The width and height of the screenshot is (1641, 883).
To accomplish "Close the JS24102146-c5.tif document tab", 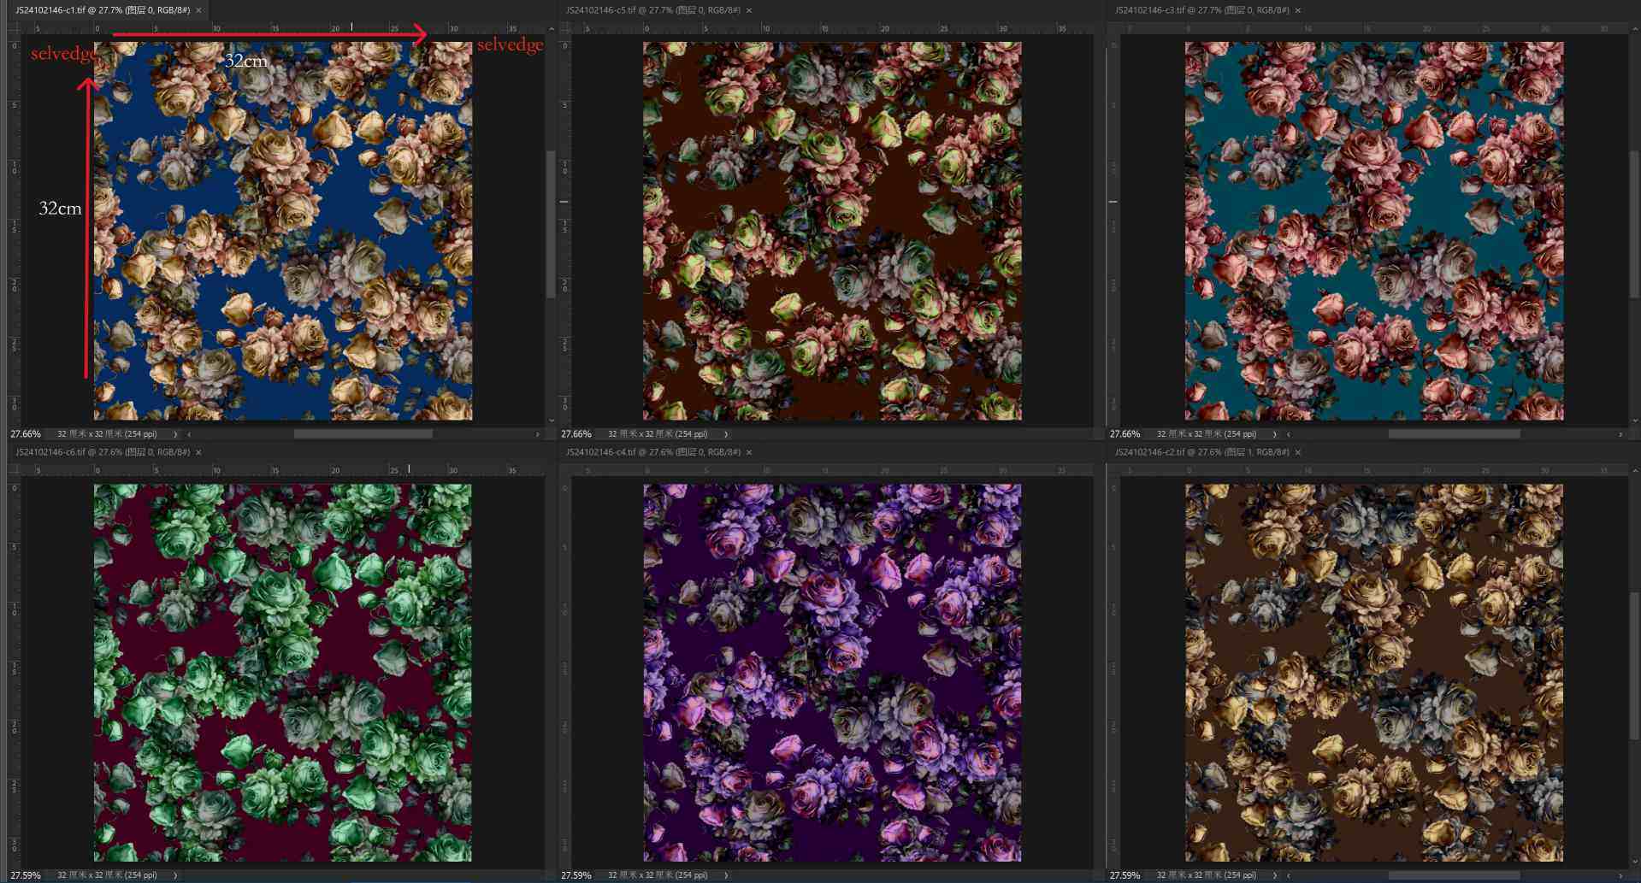I will [749, 10].
